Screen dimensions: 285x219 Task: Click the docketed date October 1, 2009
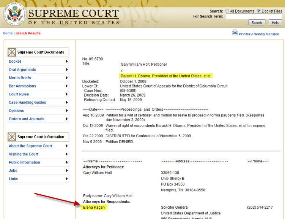[133, 81]
